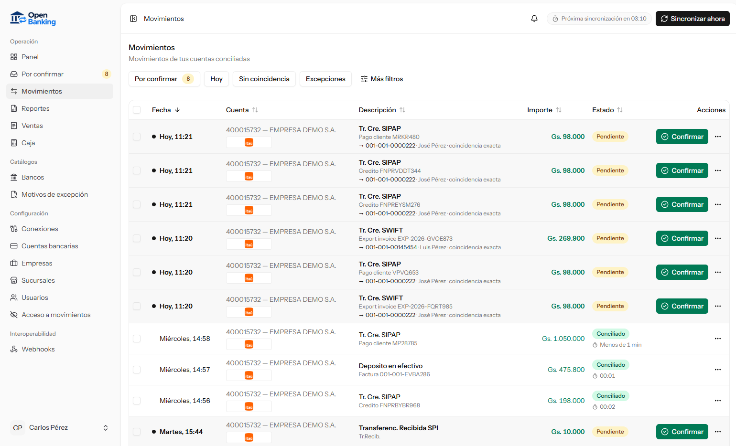Confirm the Transferenc. Recibida SPI movement
The image size is (736, 446).
pos(682,432)
